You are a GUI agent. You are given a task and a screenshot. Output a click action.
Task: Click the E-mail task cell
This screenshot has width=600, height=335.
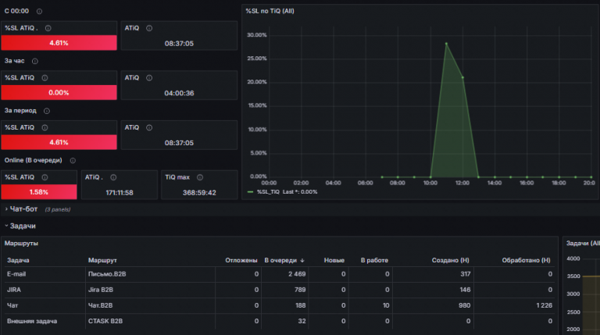tap(16, 274)
